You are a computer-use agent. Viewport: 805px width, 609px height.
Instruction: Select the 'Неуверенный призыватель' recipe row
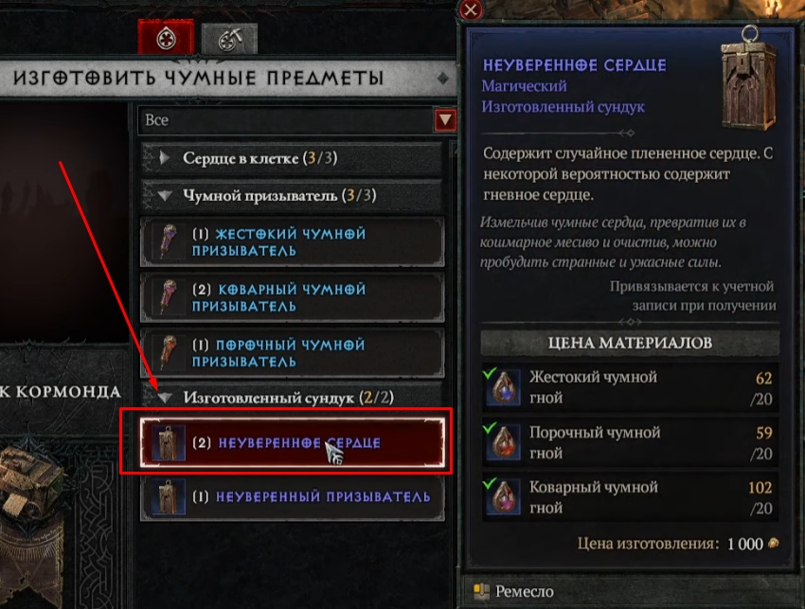[x=292, y=497]
